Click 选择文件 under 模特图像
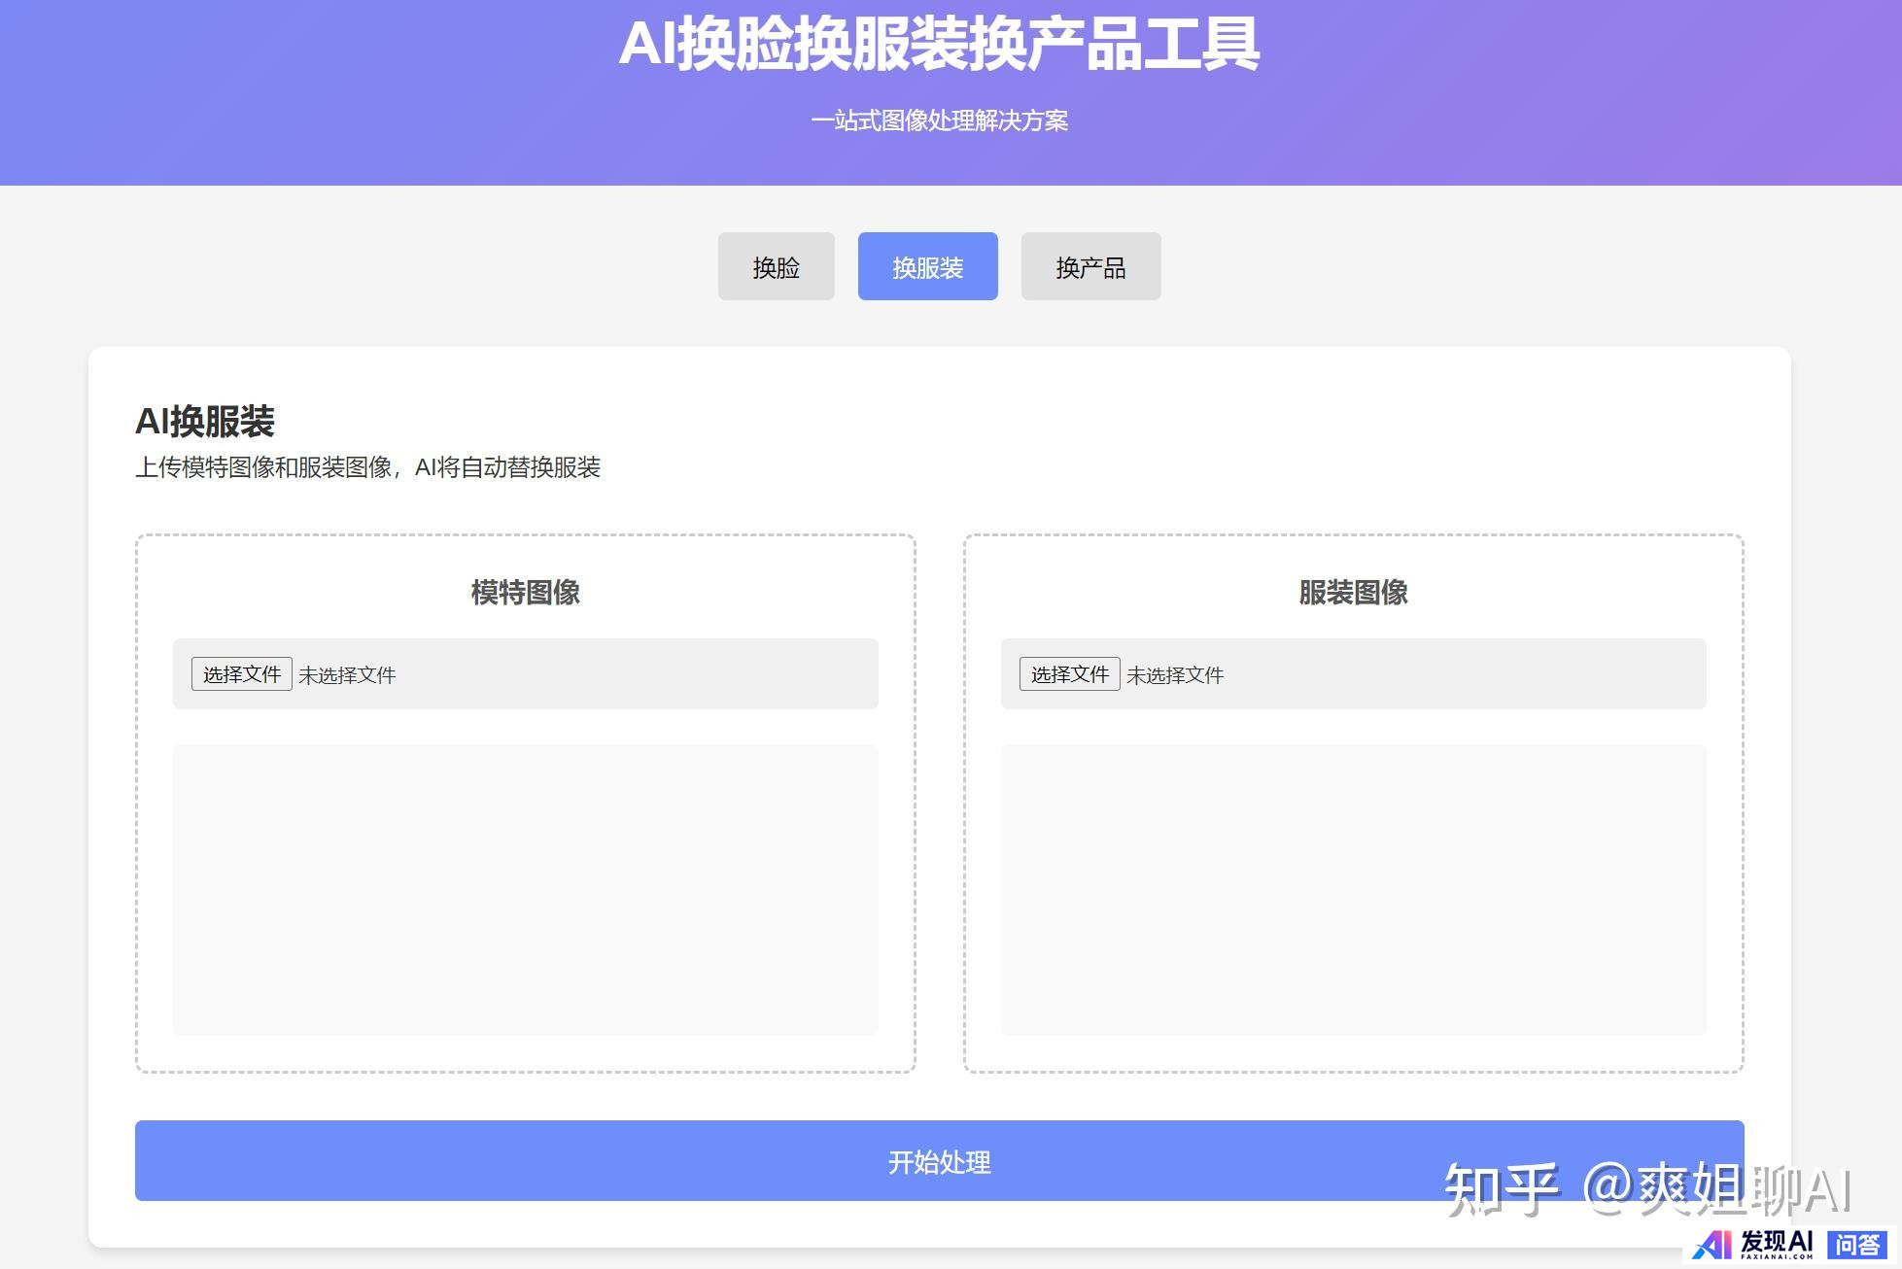Viewport: 1902px width, 1269px height. click(242, 674)
